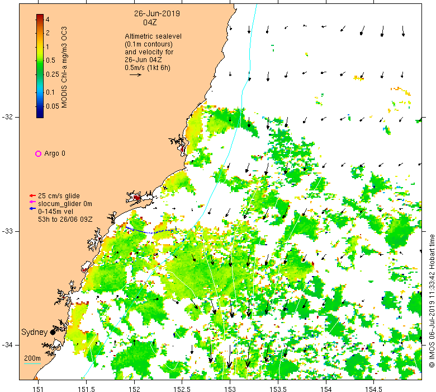Click the date label 26-Jun-2019
Viewport: 436px width, 392px height.
coord(157,13)
